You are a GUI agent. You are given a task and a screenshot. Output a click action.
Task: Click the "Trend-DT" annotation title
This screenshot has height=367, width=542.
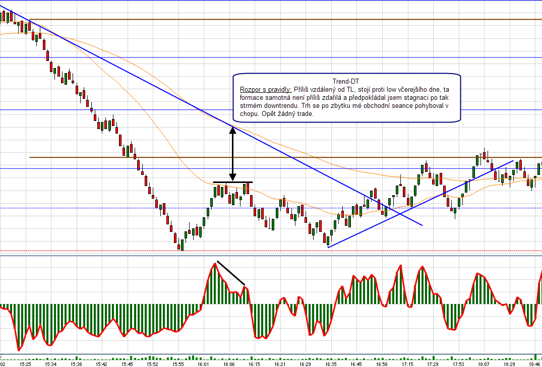coord(346,82)
